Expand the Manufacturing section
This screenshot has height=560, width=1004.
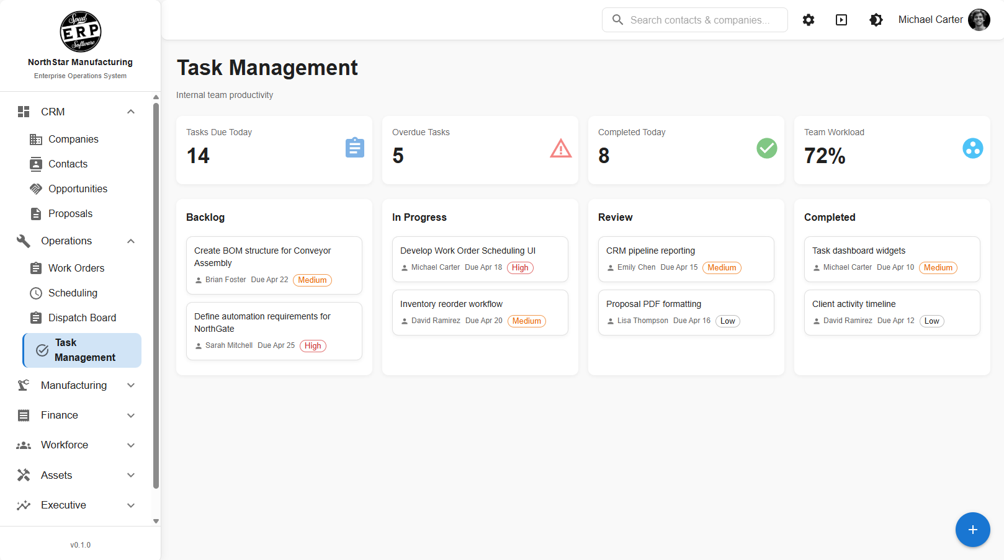point(76,385)
